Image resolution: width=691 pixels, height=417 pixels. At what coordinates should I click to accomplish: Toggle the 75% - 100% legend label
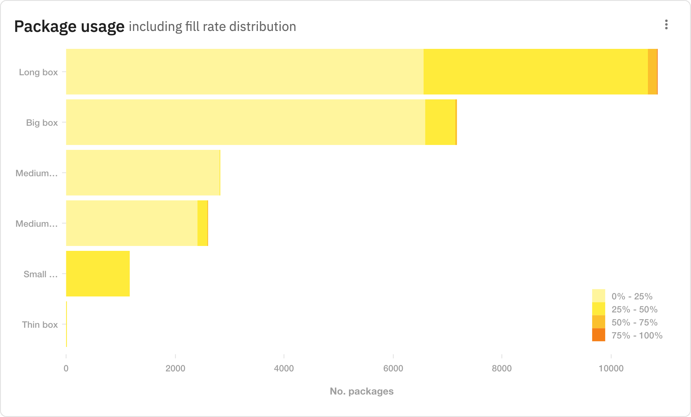[637, 335]
